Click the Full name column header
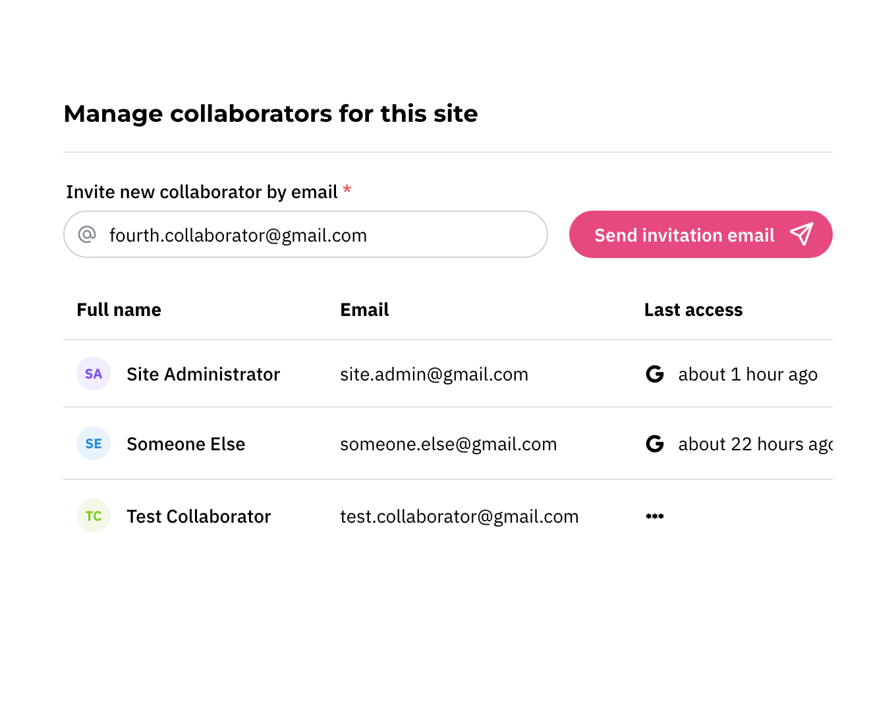This screenshot has height=711, width=896. (119, 310)
